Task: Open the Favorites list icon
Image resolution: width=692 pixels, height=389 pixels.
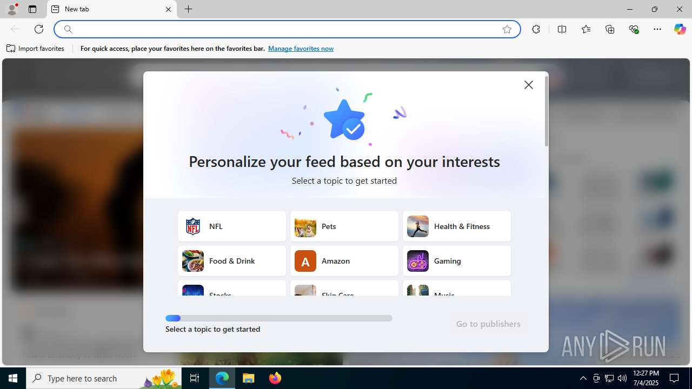Action: pos(586,29)
